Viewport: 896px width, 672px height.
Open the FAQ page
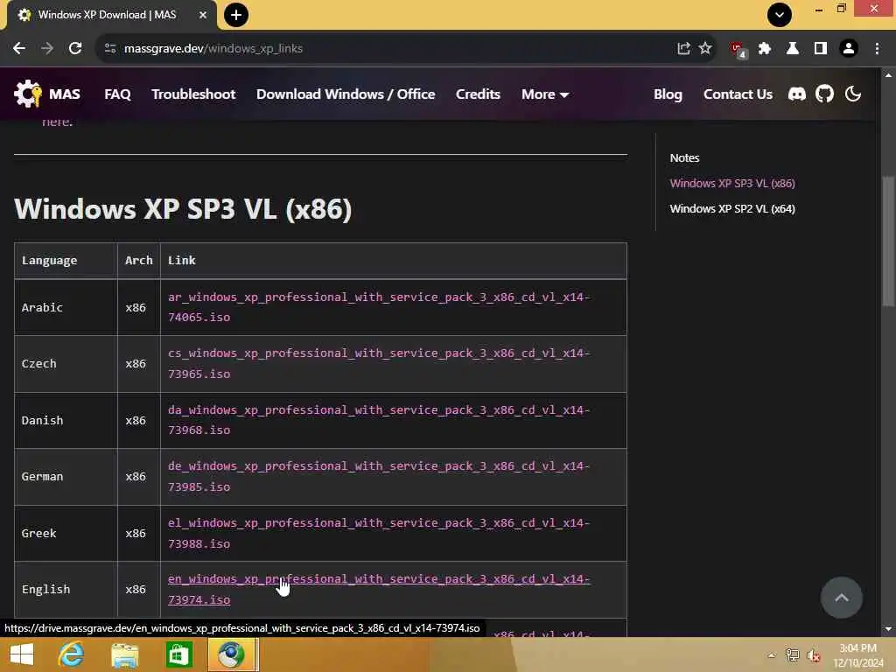118,94
